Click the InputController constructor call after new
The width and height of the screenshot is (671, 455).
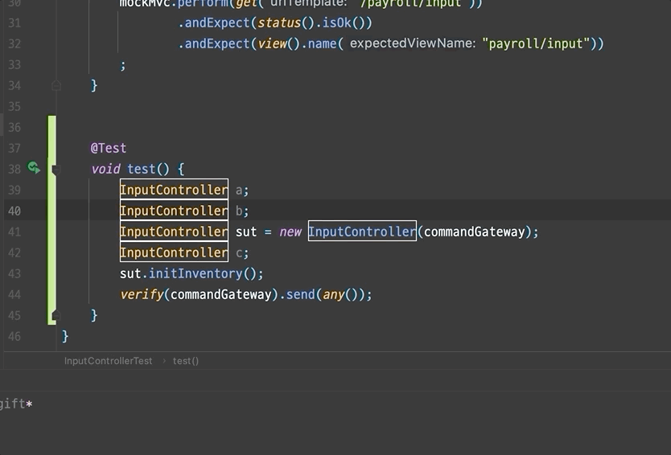tap(362, 232)
